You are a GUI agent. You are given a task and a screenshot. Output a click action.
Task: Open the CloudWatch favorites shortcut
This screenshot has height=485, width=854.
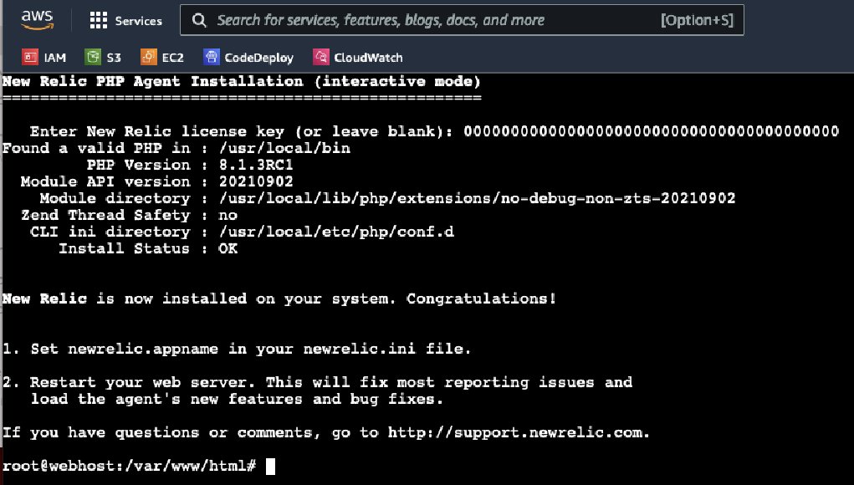tap(358, 57)
